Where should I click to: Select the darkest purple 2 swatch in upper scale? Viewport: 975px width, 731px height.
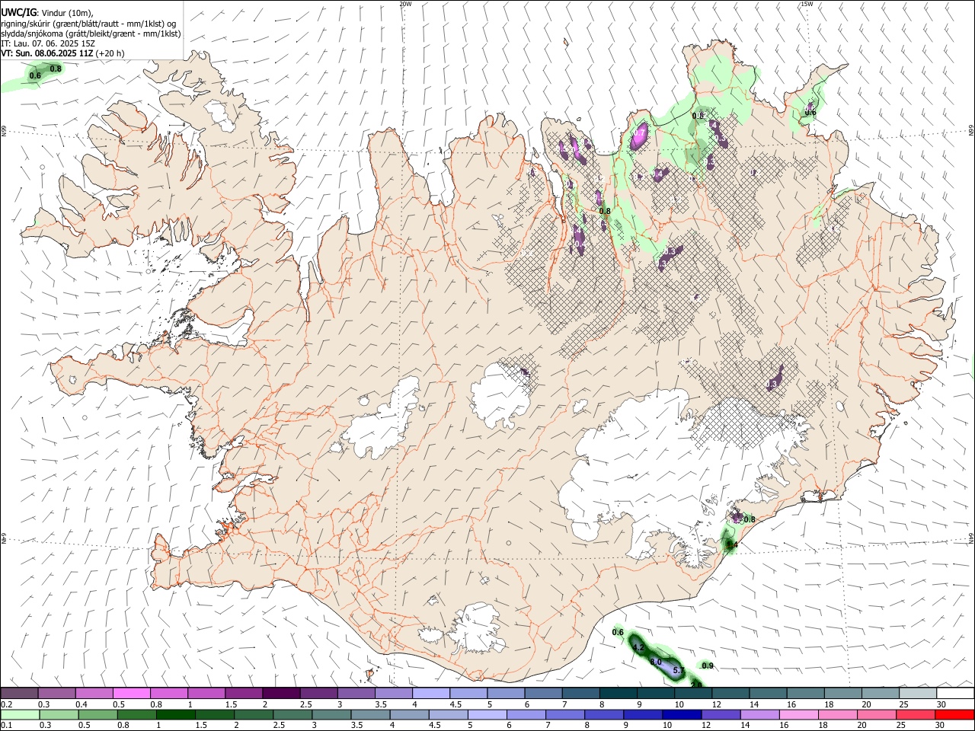coord(281,694)
